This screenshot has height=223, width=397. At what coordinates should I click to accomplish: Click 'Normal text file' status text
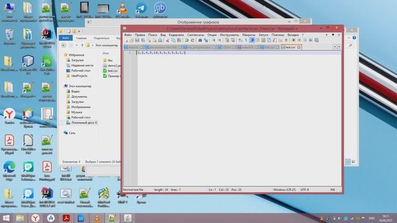point(133,190)
